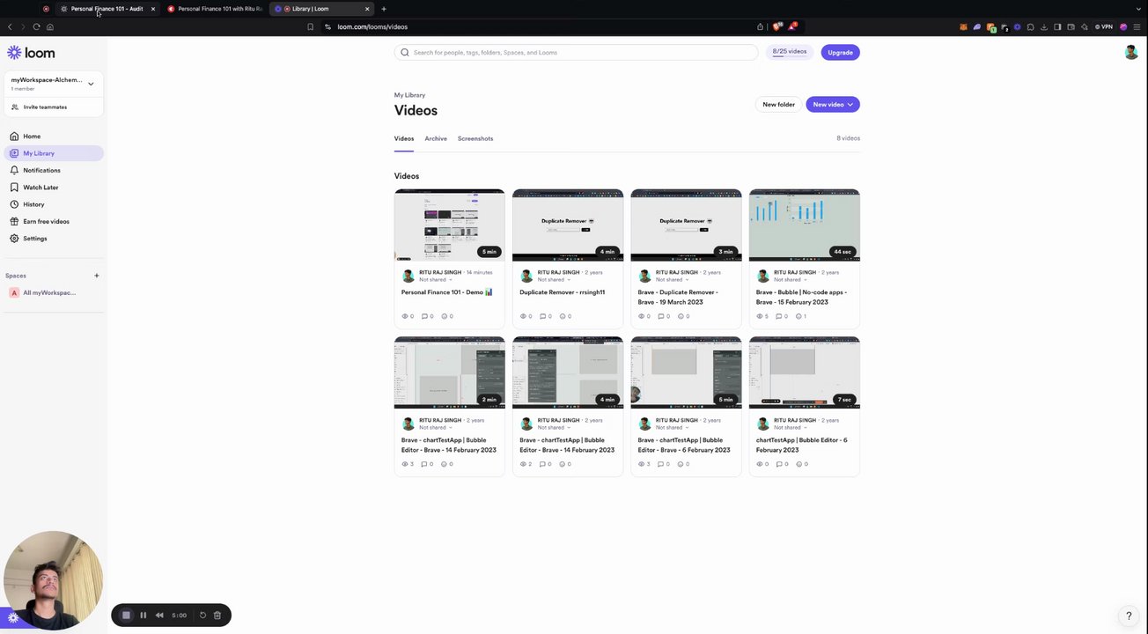Open Settings via the gear icon
Screen dimensions: 1148x634
click(14, 239)
